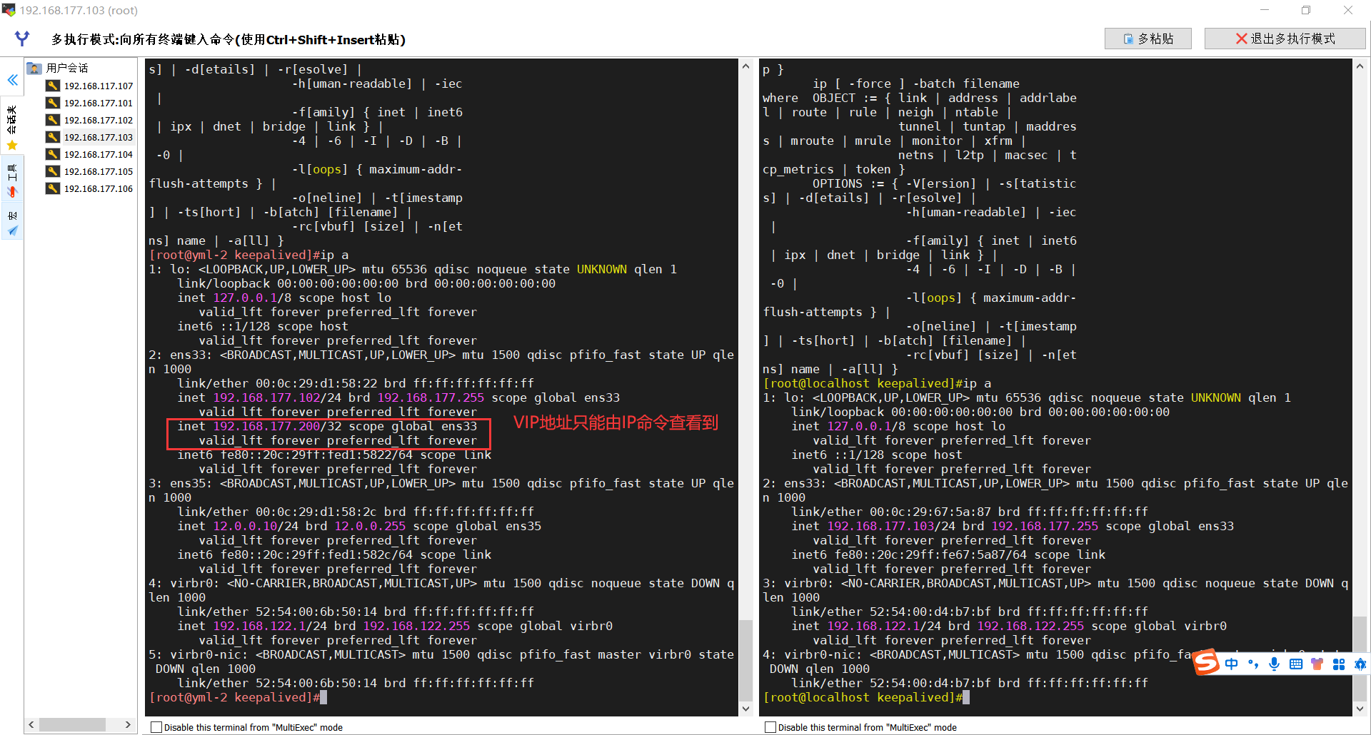Click the key icon for 192.168.177.106
This screenshot has width=1371, height=735.
tap(53, 188)
